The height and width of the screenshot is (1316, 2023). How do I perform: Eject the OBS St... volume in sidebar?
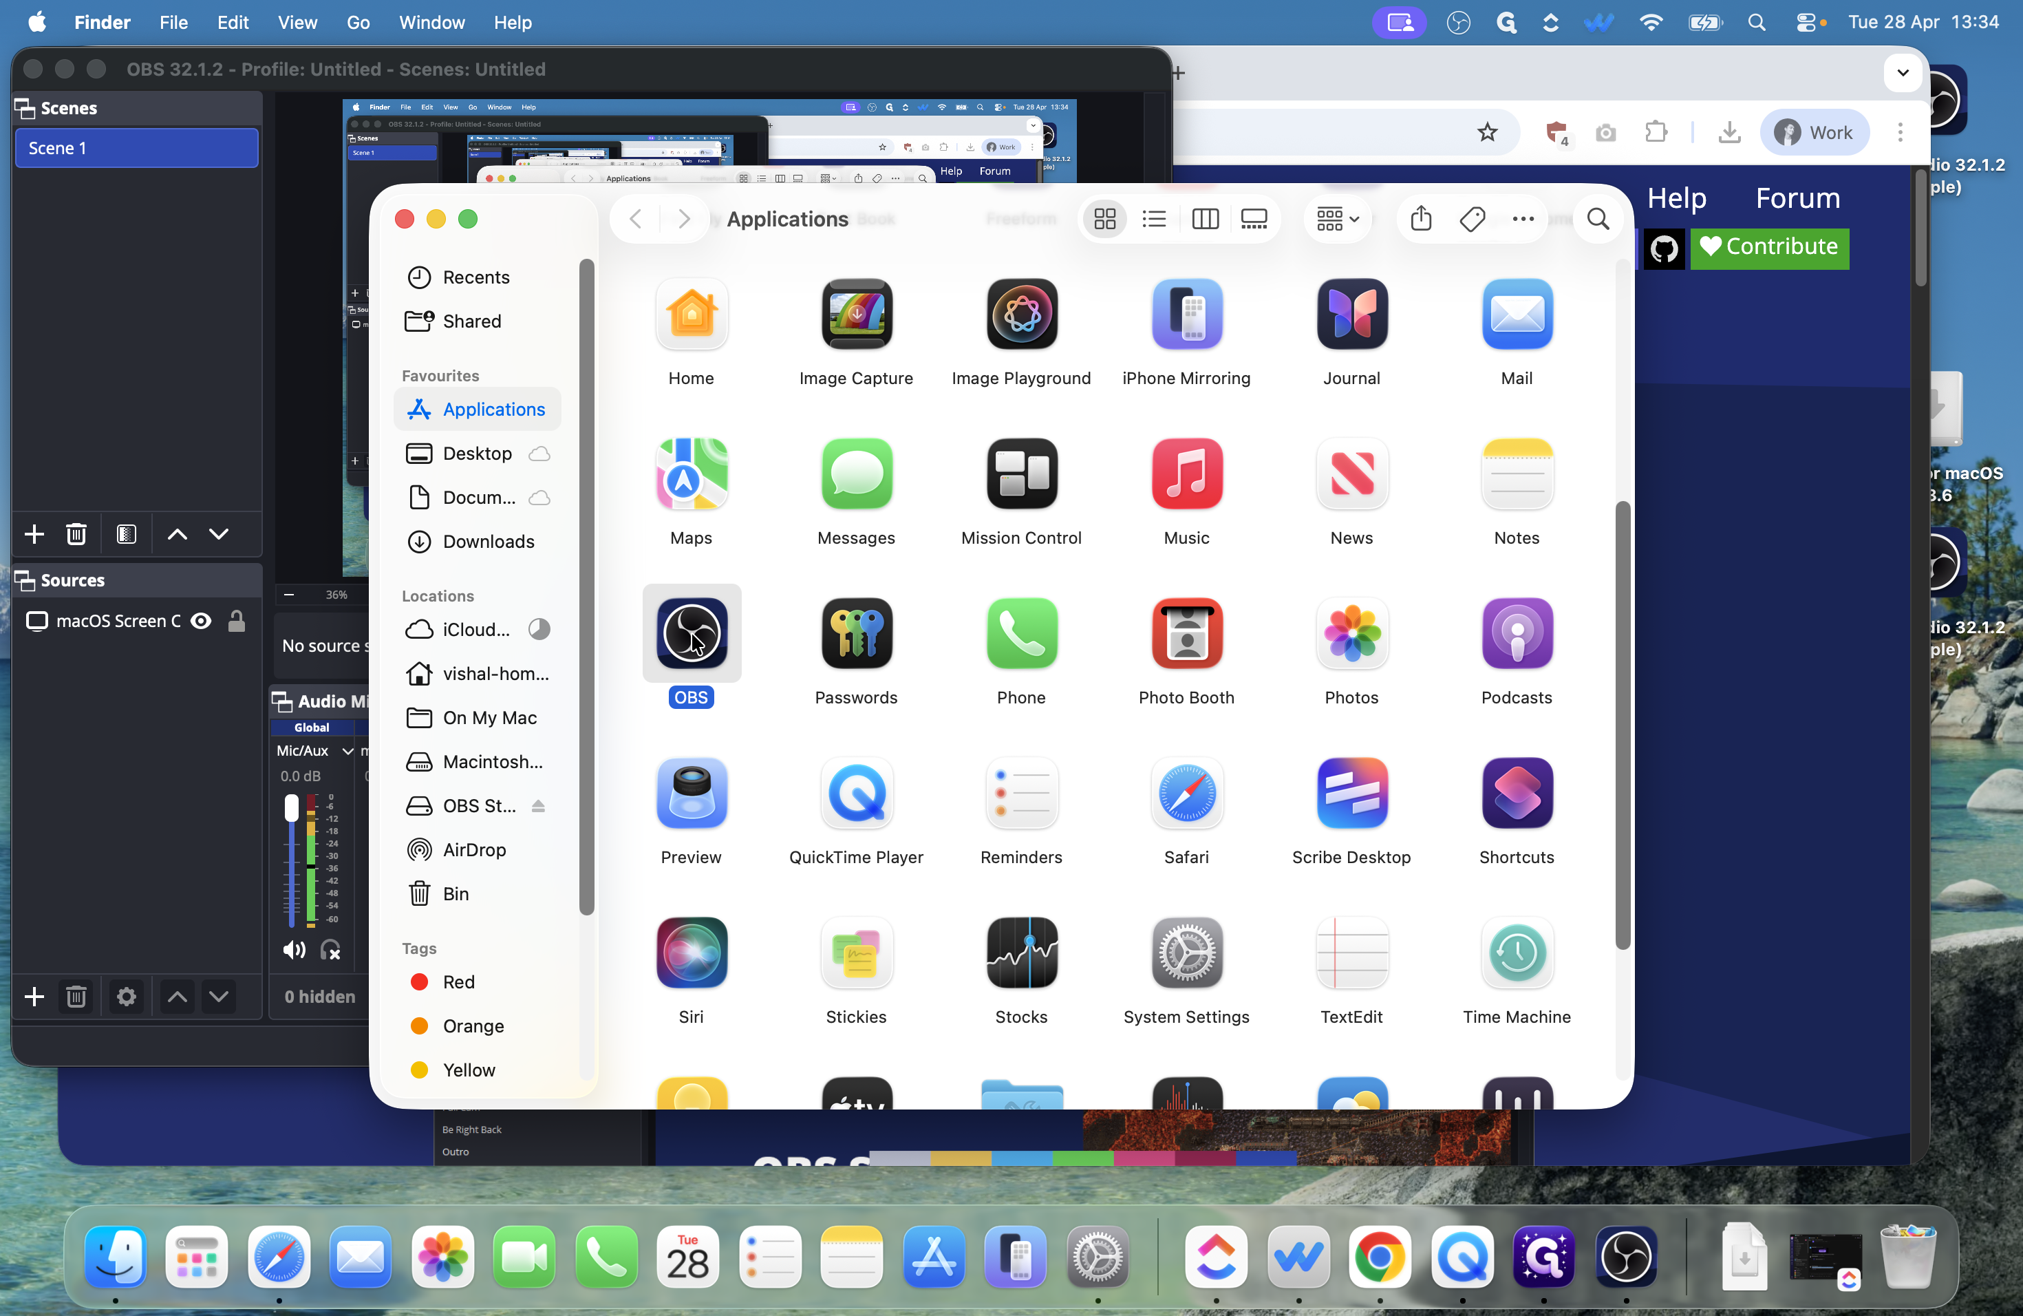[x=538, y=806]
